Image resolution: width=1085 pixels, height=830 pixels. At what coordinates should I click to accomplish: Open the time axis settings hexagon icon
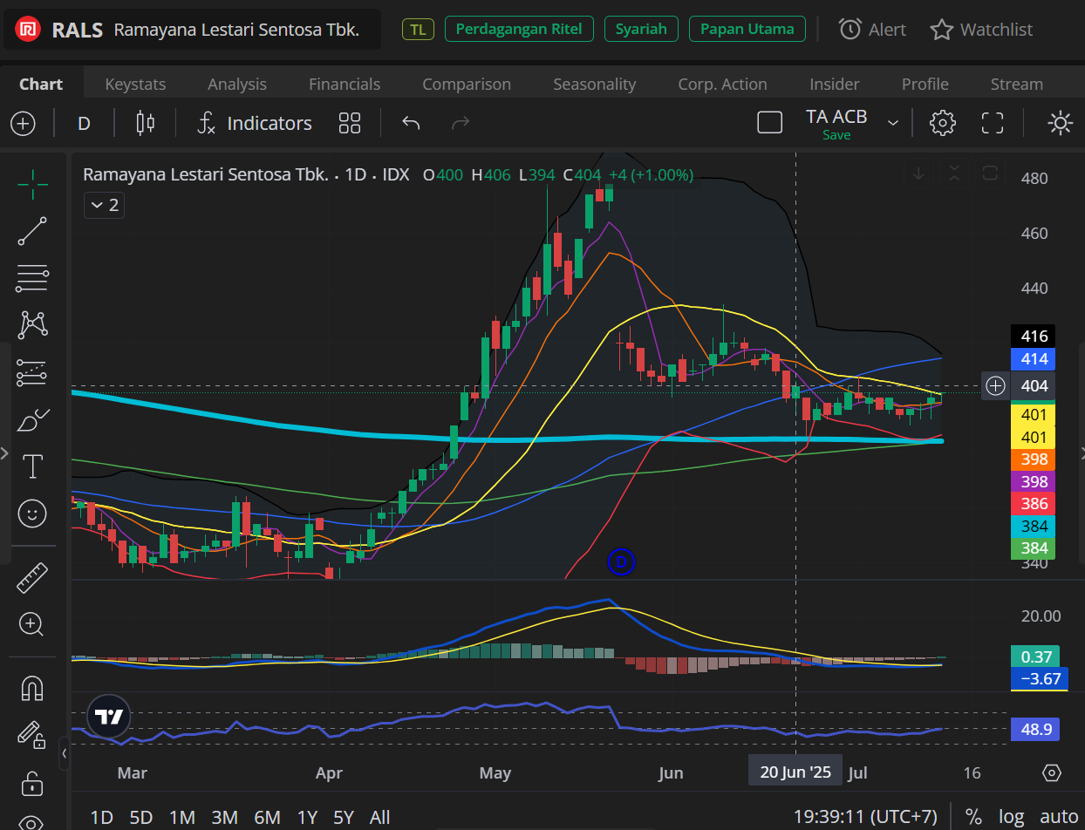(x=1052, y=772)
